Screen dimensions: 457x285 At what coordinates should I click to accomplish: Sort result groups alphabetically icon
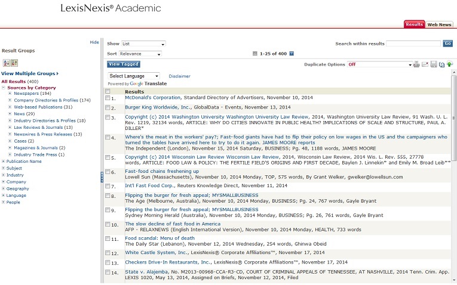pyautogui.click(x=7, y=63)
